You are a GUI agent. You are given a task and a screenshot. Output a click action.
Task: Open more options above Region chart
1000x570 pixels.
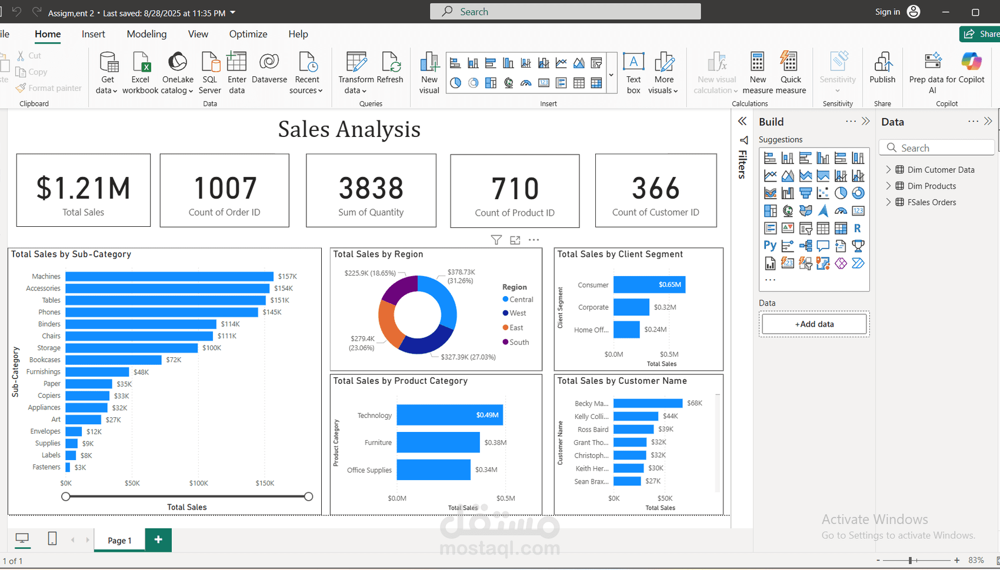(534, 240)
